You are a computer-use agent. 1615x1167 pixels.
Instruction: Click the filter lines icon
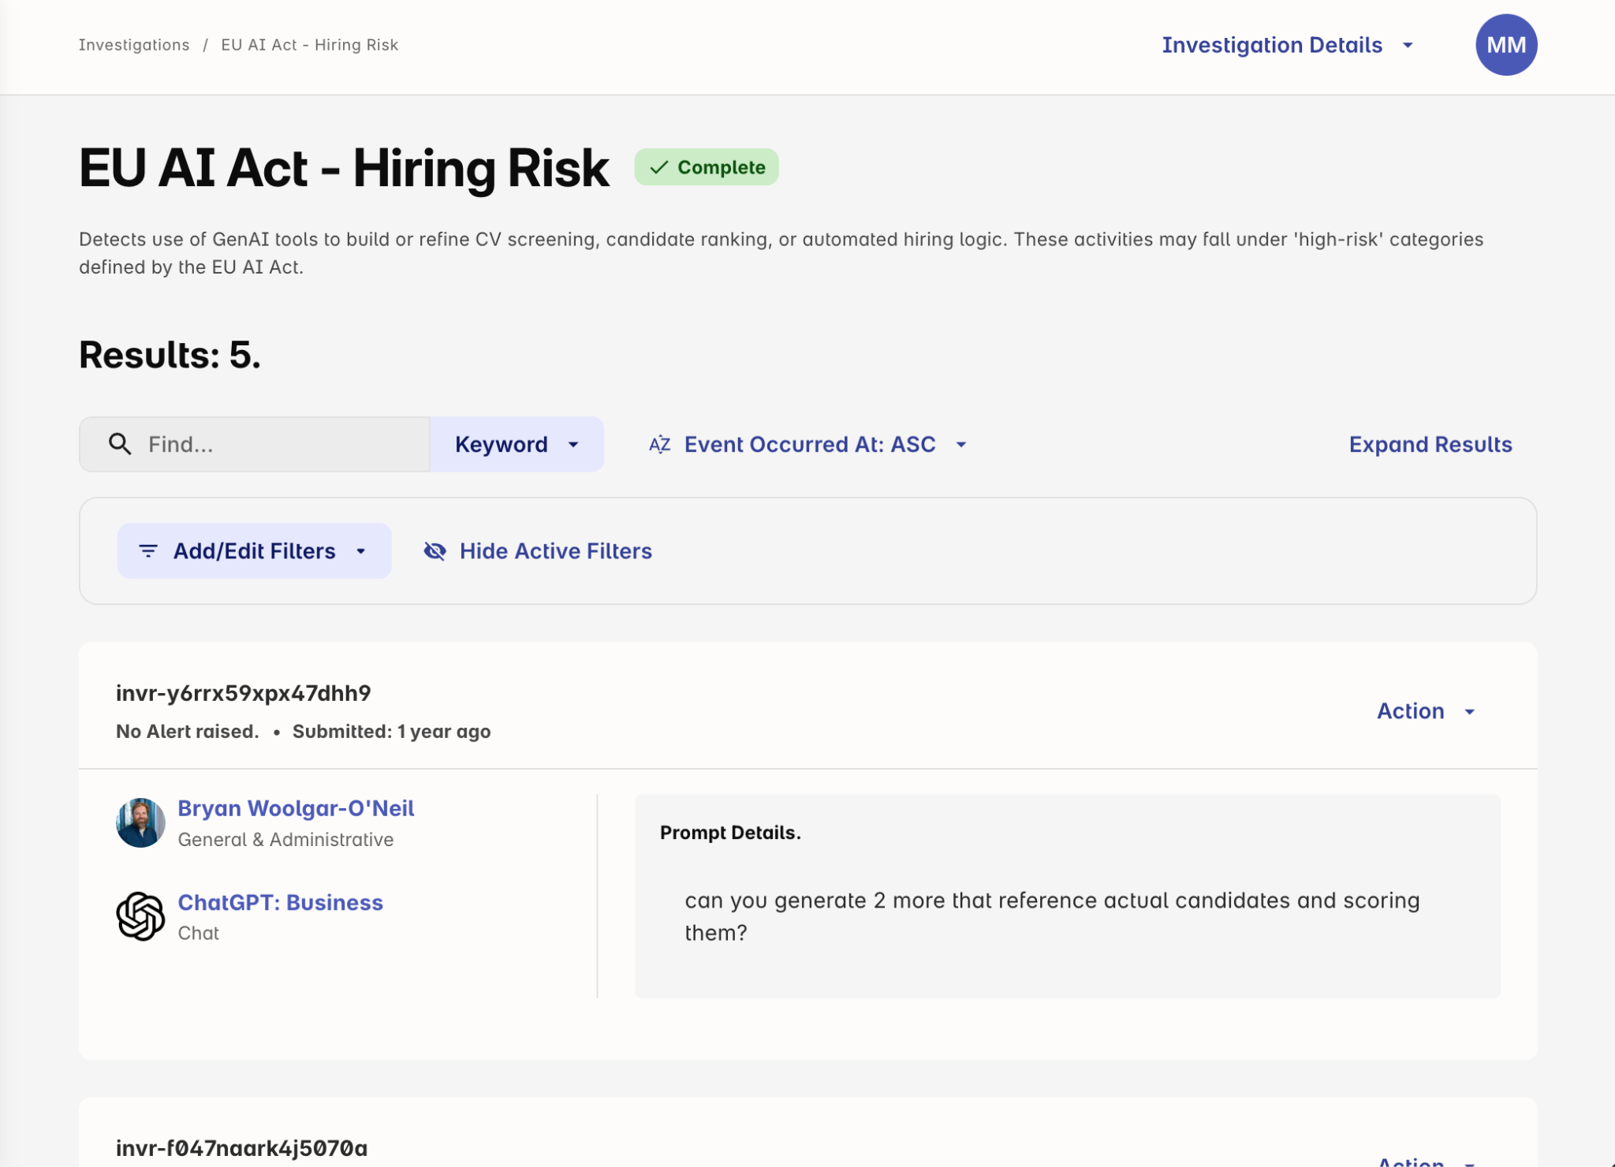[x=148, y=550]
